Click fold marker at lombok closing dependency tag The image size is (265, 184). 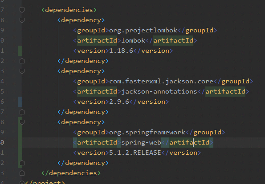(x=22, y=61)
